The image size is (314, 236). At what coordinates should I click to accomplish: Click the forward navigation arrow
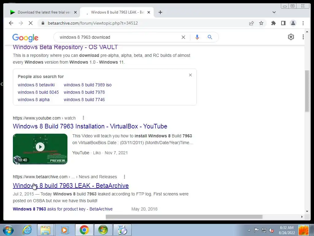(21, 23)
